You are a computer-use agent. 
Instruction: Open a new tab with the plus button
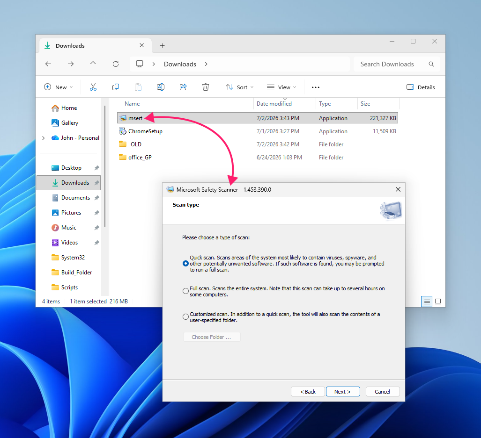pyautogui.click(x=162, y=46)
